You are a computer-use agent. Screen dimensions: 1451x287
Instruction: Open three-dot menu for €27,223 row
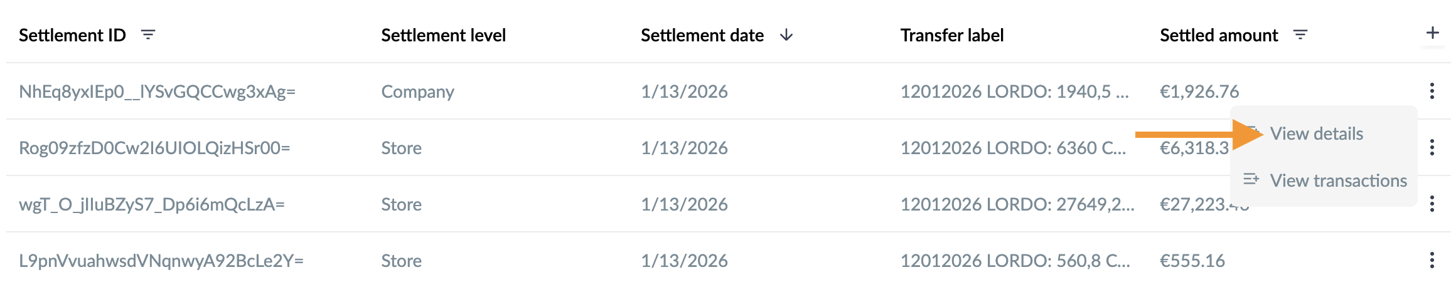coord(1432,204)
